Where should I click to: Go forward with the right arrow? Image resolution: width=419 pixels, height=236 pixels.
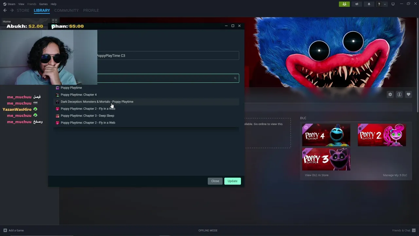pos(12,10)
